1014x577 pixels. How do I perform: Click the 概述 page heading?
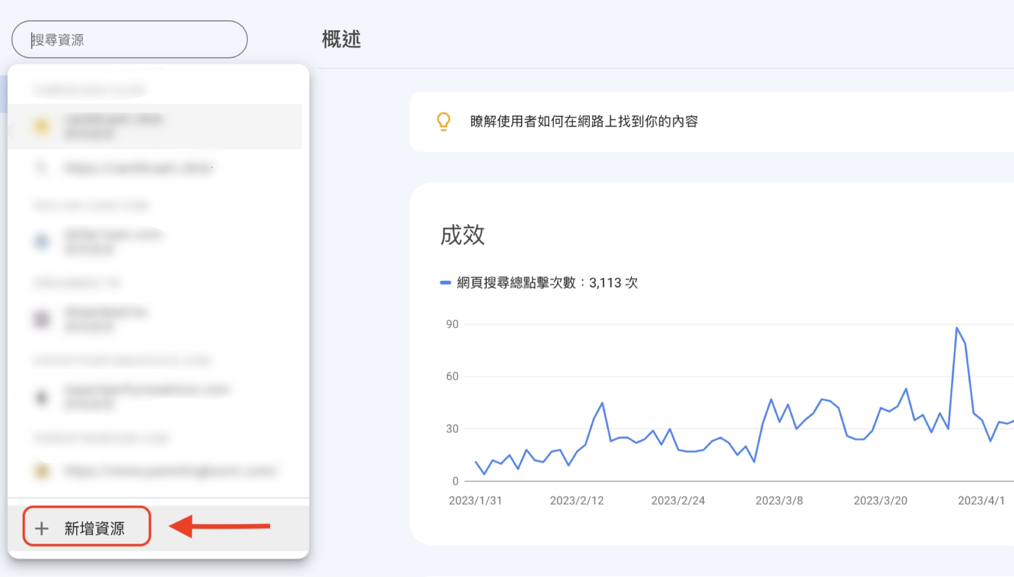tap(341, 39)
